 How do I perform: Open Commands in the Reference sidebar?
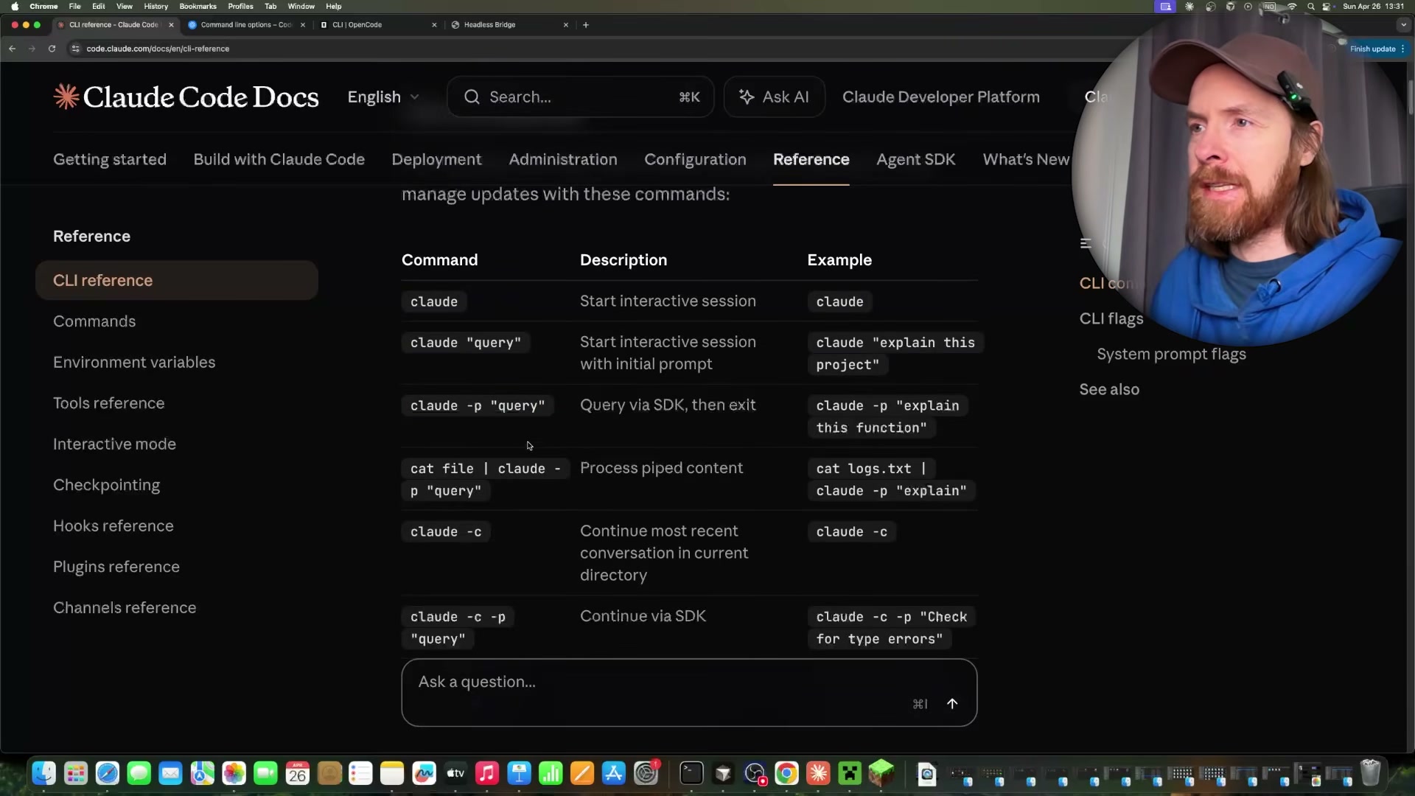click(x=94, y=321)
